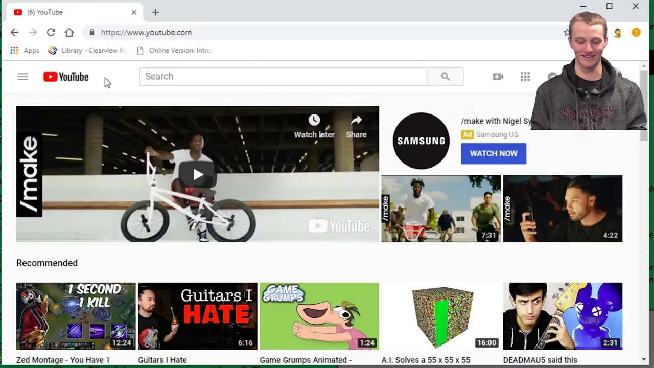Click the orange browser alert icon
This screenshot has height=368, width=654.
coord(636,33)
